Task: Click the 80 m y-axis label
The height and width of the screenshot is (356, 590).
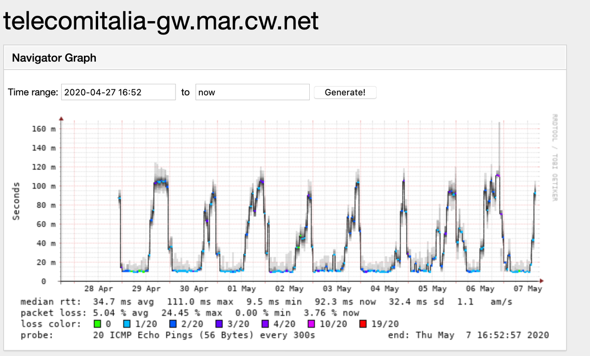Action: (x=46, y=205)
